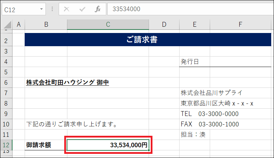Viewport: 274px width, 158px height.
Task: Select the TEL 03-3000-0000 cell
Action: point(215,114)
